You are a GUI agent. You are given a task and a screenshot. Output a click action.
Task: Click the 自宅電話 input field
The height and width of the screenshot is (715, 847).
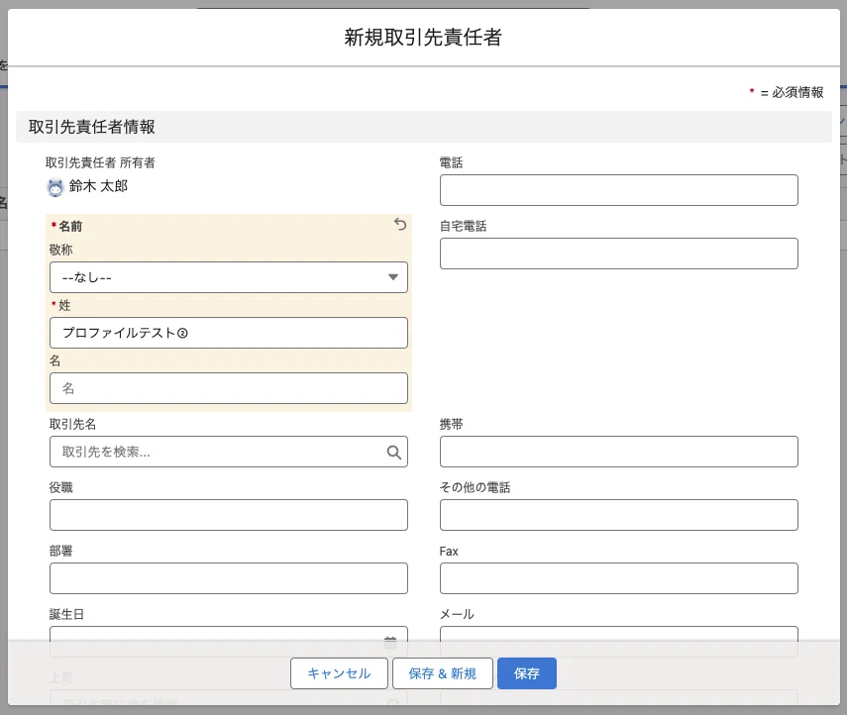point(618,254)
